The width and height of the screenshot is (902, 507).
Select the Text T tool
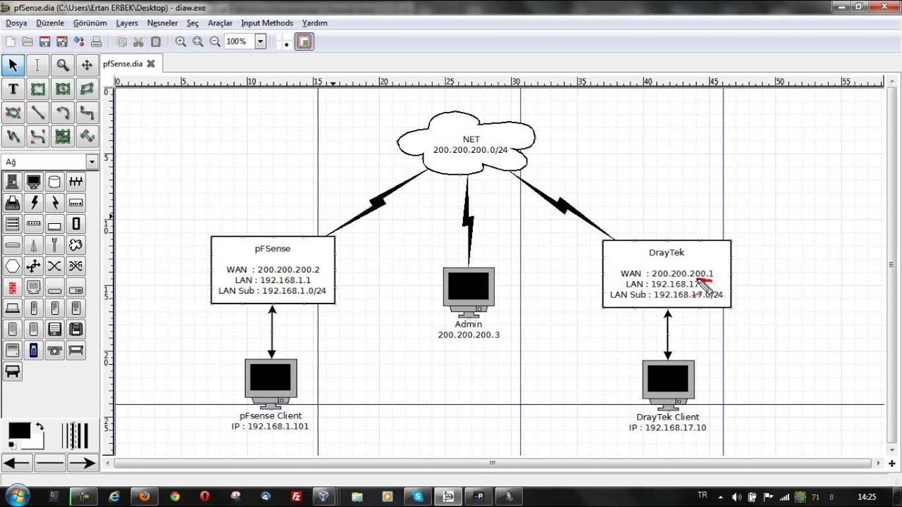[13, 89]
